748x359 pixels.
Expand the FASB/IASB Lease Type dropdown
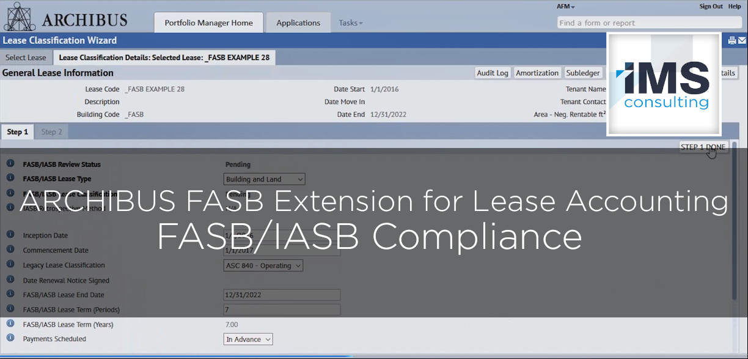264,179
